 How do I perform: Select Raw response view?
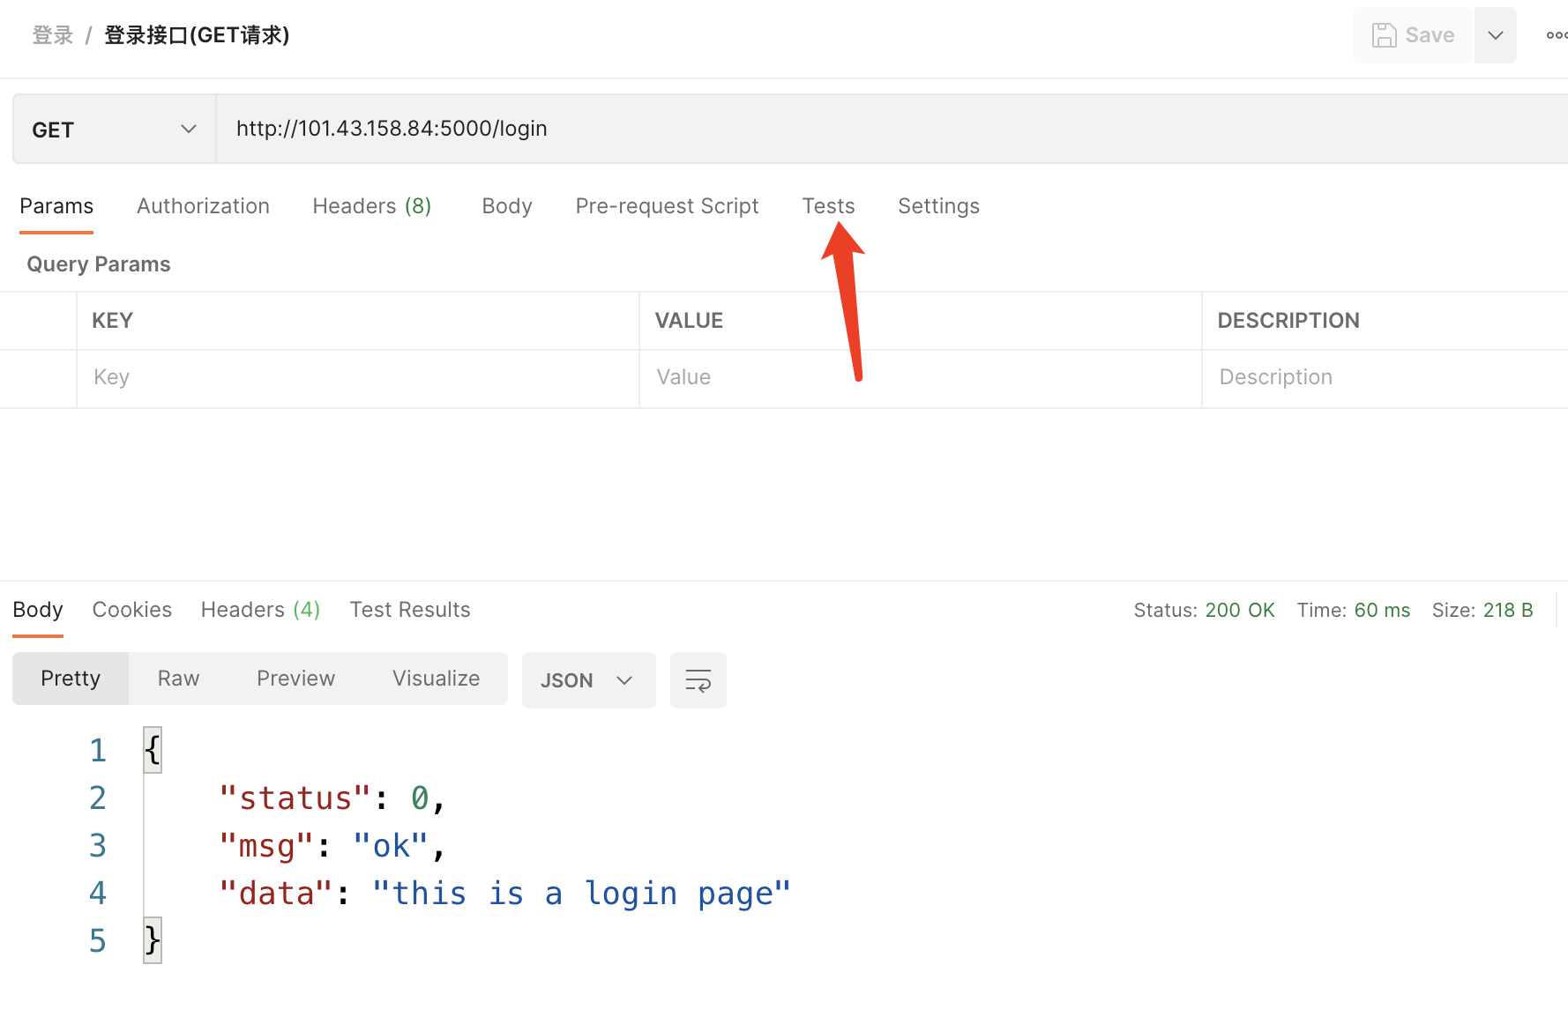(178, 679)
